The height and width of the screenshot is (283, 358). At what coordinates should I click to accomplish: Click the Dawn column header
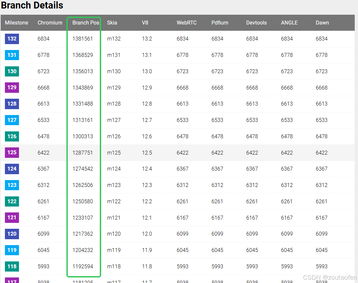coord(322,23)
